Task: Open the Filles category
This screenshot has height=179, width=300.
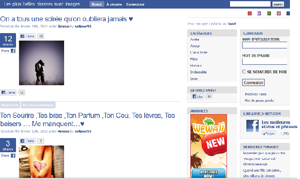Action: (194, 59)
